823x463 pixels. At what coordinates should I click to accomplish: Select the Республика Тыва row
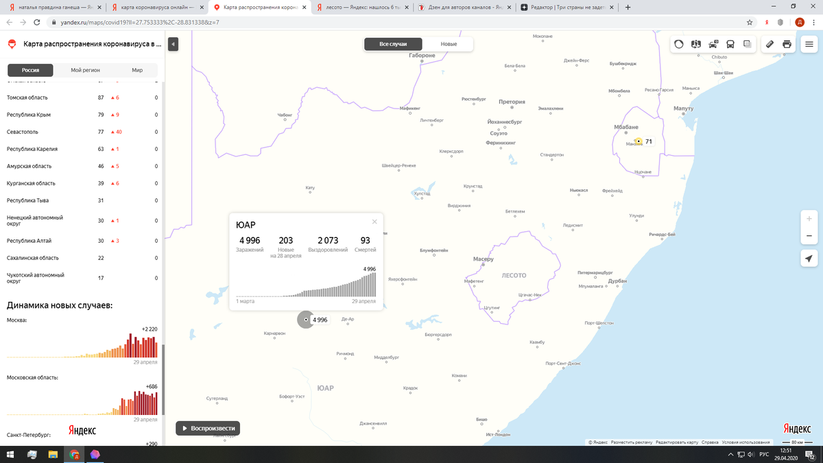tap(82, 200)
